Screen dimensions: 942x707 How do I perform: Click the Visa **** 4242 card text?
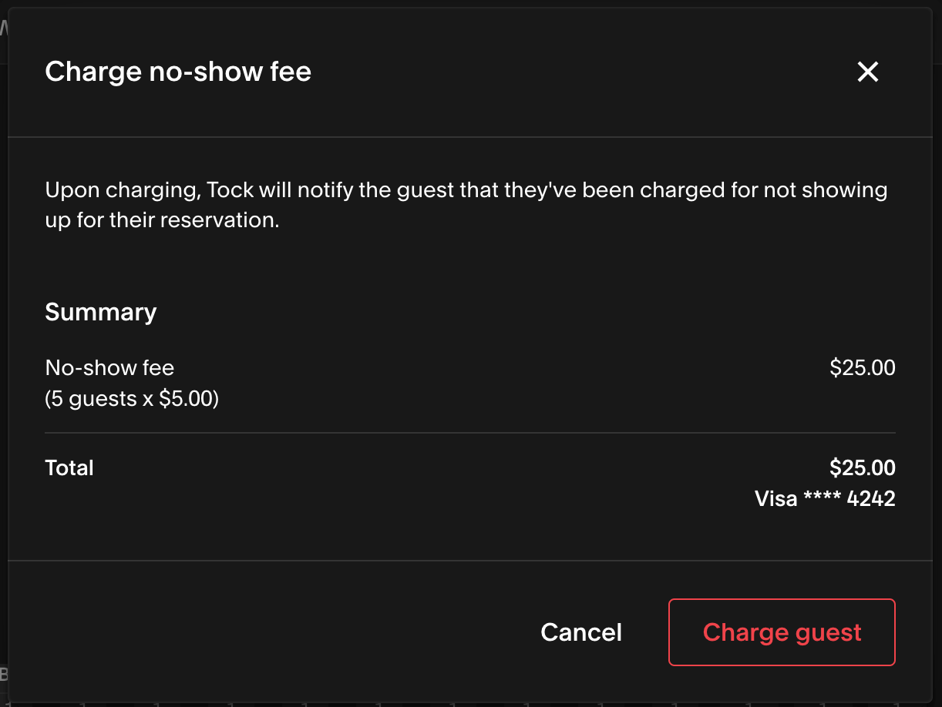[825, 498]
